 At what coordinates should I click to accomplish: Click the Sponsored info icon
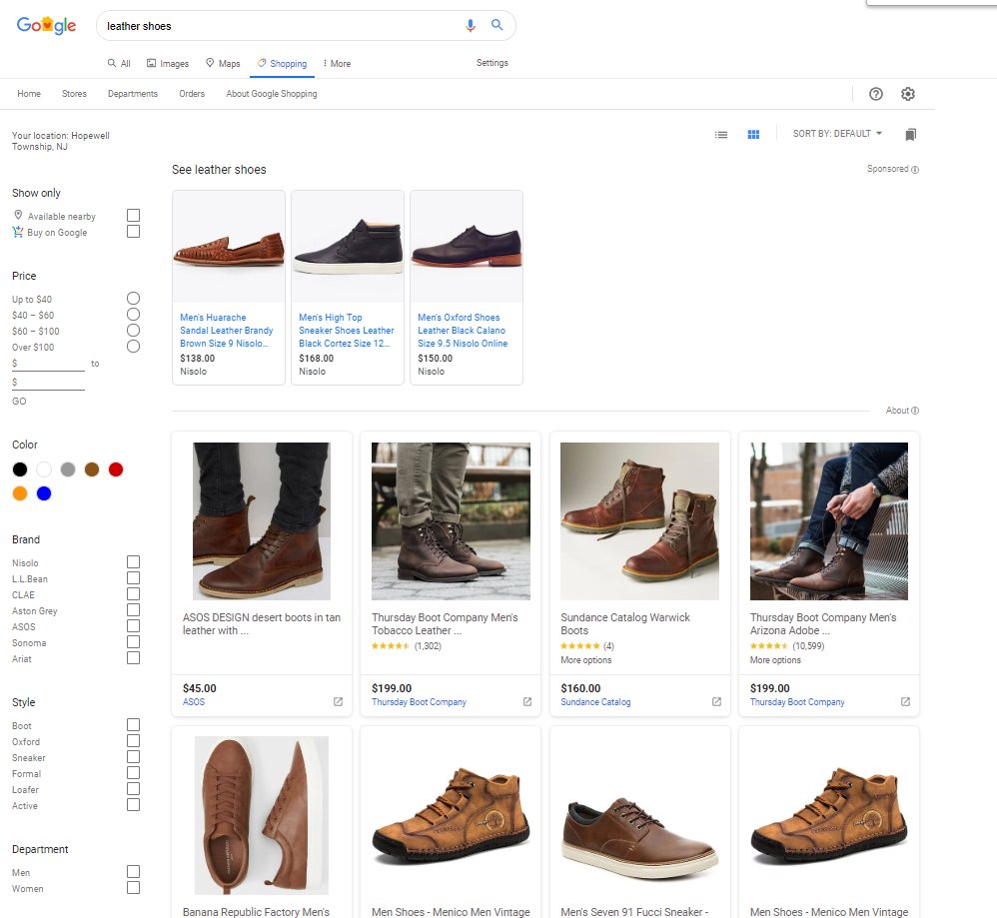pos(913,169)
